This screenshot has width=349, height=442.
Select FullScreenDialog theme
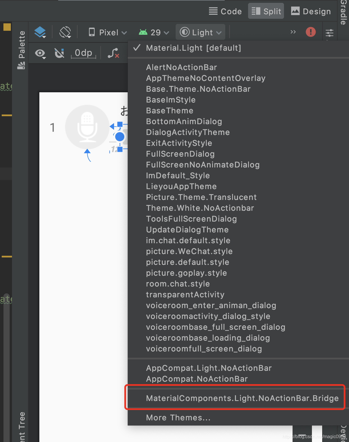tap(238, 154)
